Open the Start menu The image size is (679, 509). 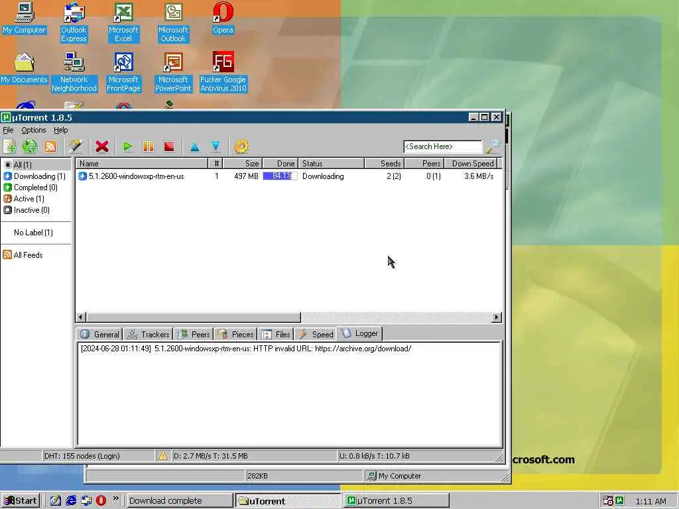click(21, 501)
